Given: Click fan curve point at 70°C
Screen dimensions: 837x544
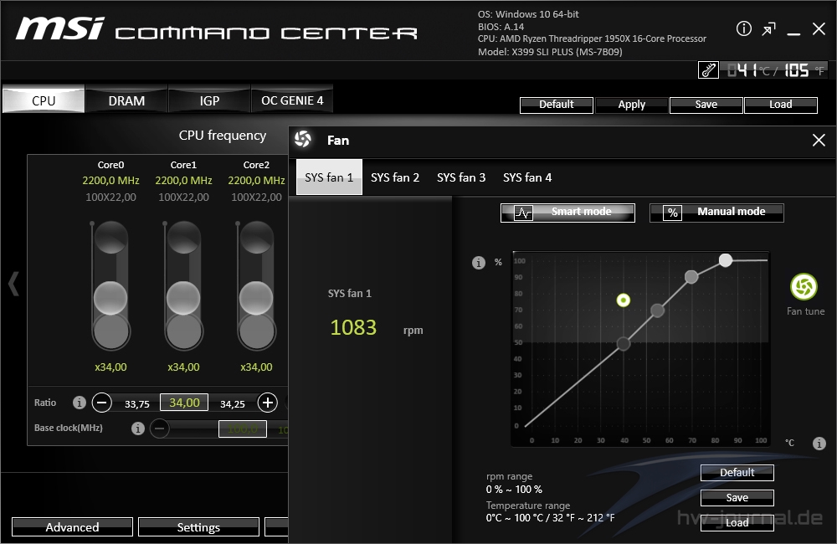Looking at the screenshot, I should coord(691,276).
